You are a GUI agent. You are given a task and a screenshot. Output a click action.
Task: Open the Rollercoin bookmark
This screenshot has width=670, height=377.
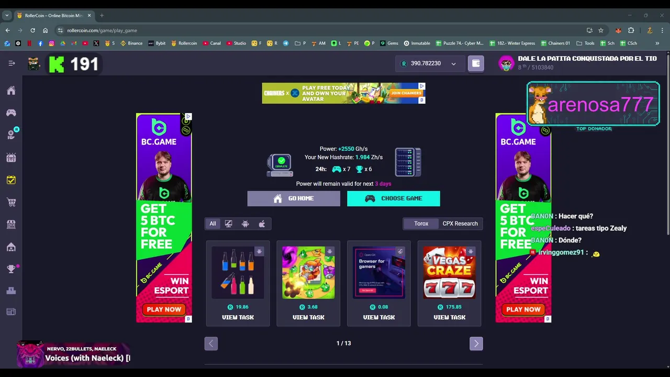[184, 43]
